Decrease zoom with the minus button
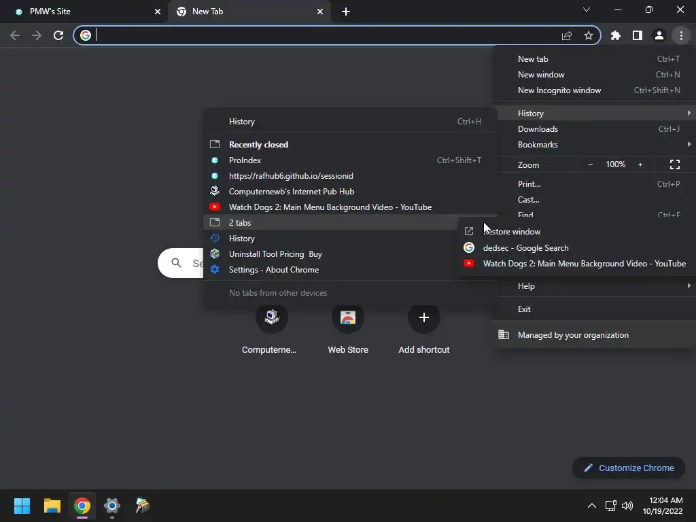 pos(591,164)
